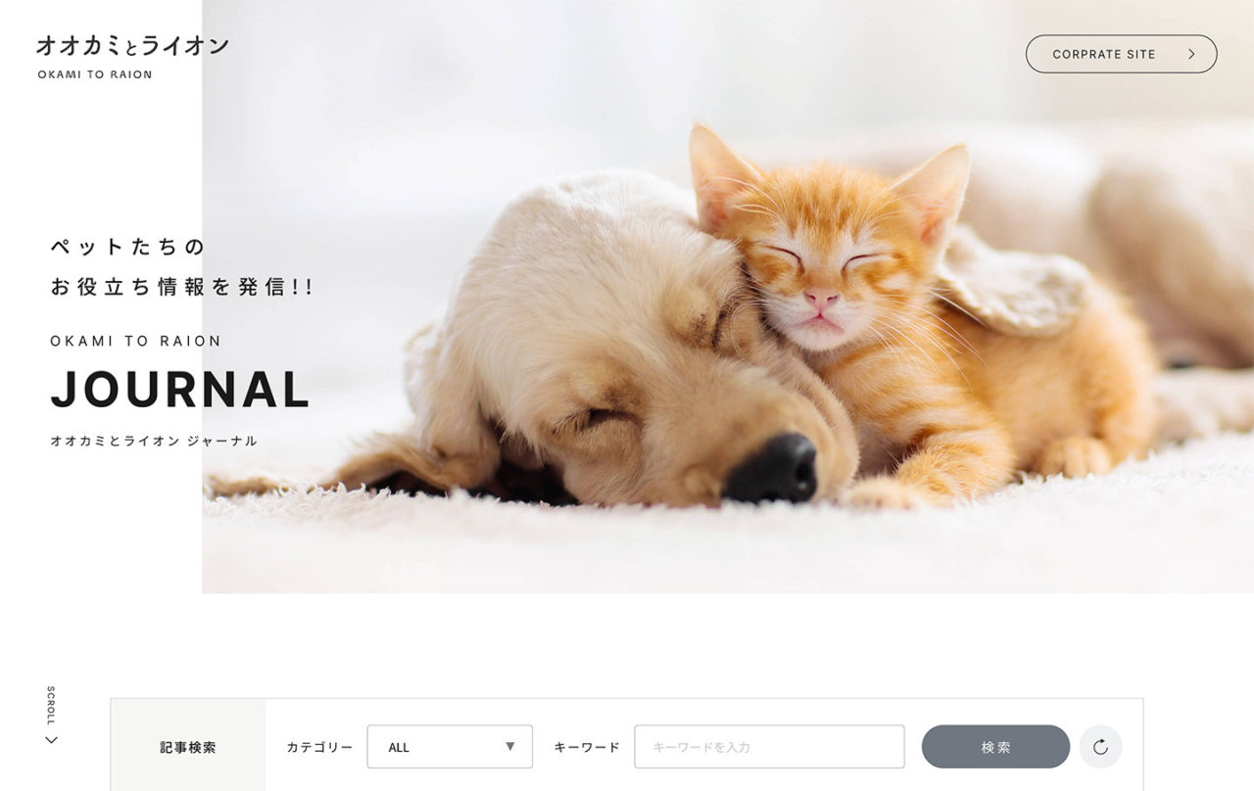1254x791 pixels.
Task: Click the オオカミとライオン logo
Action: (x=132, y=45)
